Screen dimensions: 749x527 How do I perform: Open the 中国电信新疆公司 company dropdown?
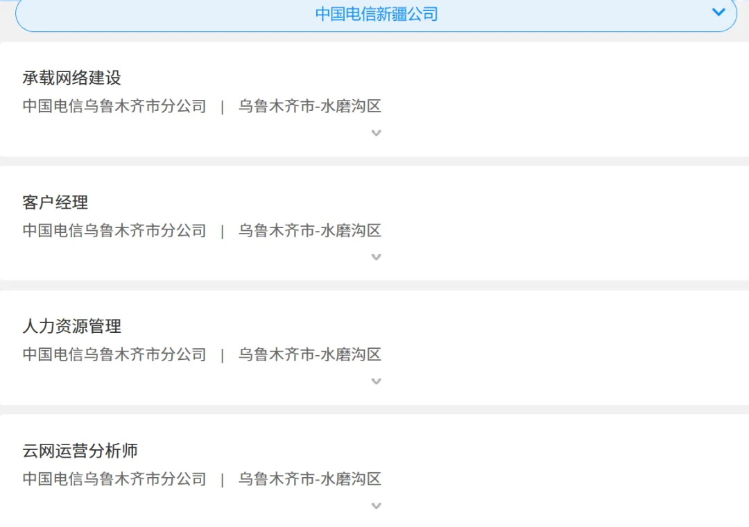tap(376, 15)
